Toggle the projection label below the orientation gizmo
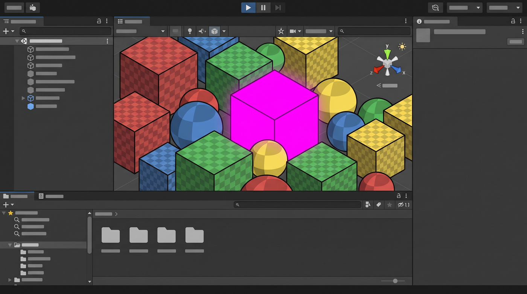The width and height of the screenshot is (527, 294). pyautogui.click(x=387, y=85)
